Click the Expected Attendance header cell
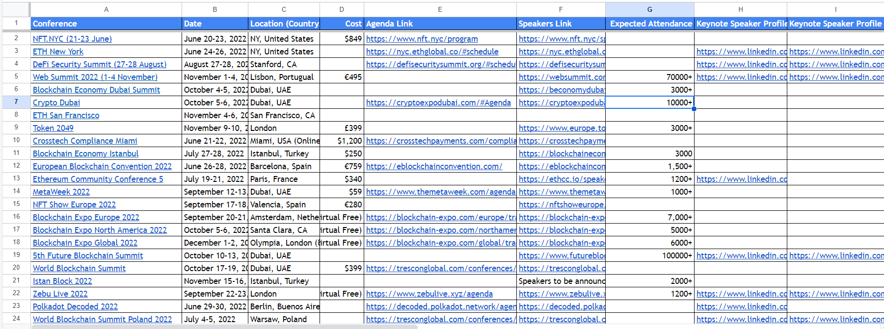The width and height of the screenshot is (884, 329). tap(650, 24)
